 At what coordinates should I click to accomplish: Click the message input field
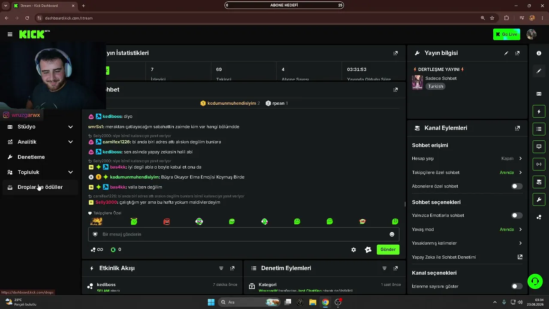244,234
